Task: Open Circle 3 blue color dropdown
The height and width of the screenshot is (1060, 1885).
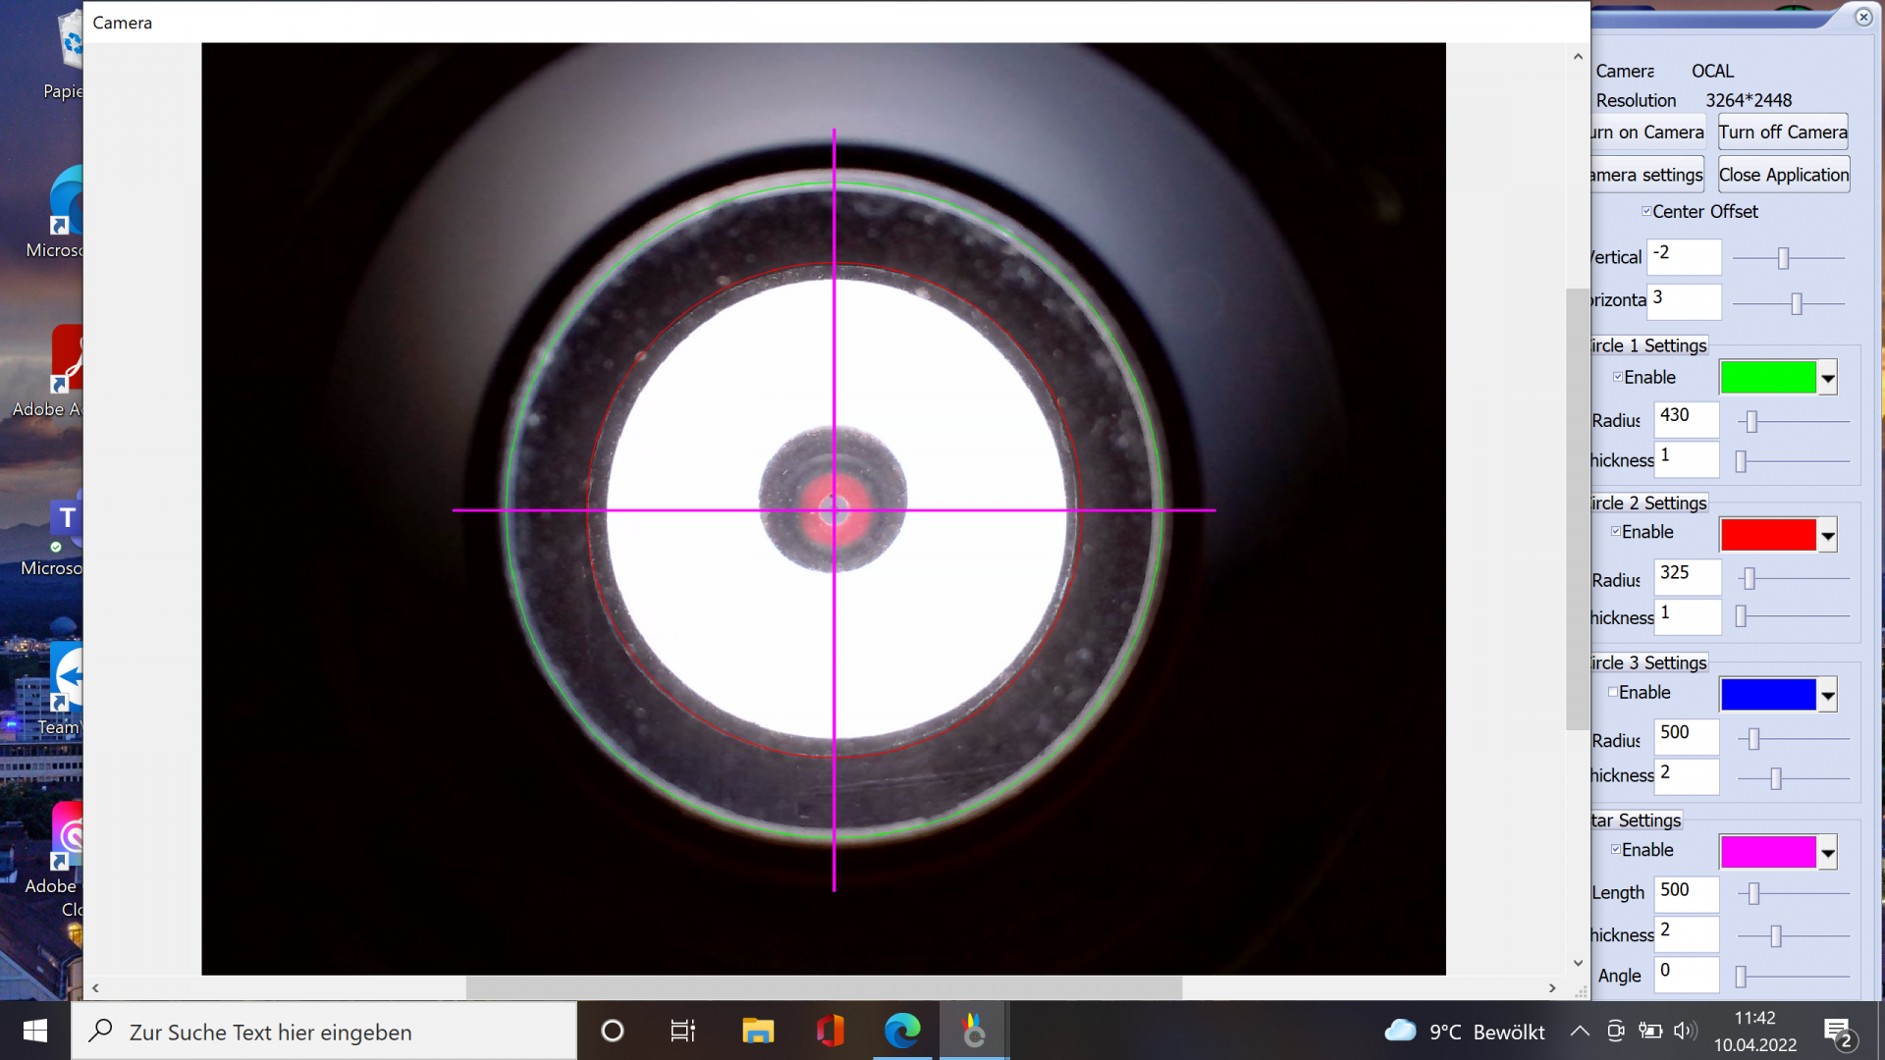Action: (1827, 695)
